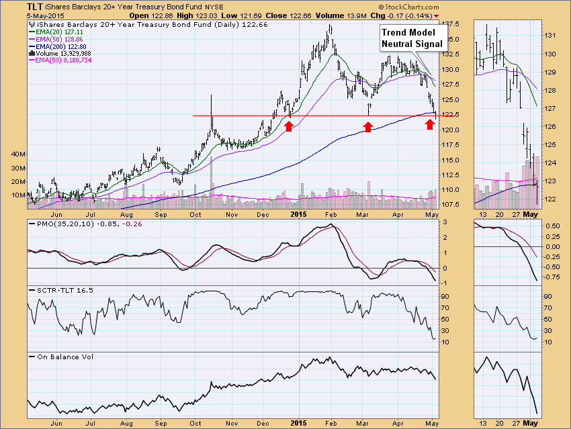Viewport: 571px width, 429px height.
Task: Click the Close 122.66 value
Action: pyautogui.click(x=288, y=15)
